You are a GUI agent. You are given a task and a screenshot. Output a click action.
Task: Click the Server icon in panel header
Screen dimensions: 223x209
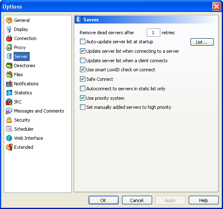click(78, 19)
